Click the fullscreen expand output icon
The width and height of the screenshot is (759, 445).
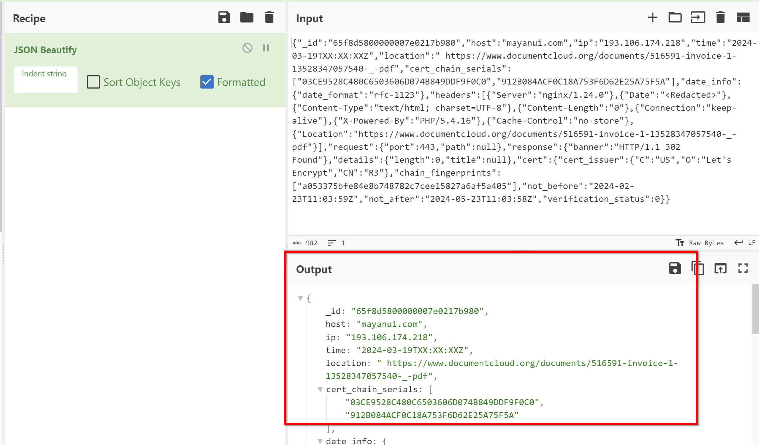point(743,269)
